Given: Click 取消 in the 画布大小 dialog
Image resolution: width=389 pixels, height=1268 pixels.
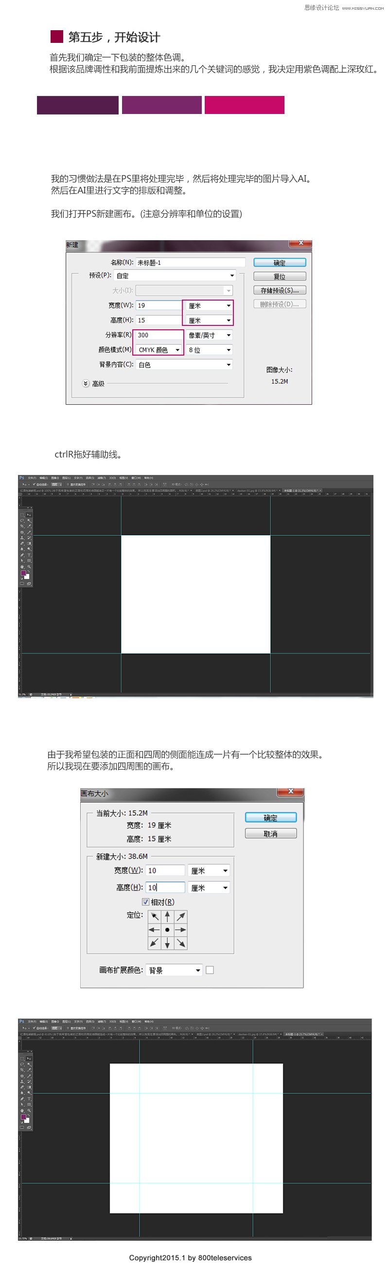Looking at the screenshot, I should 271,833.
